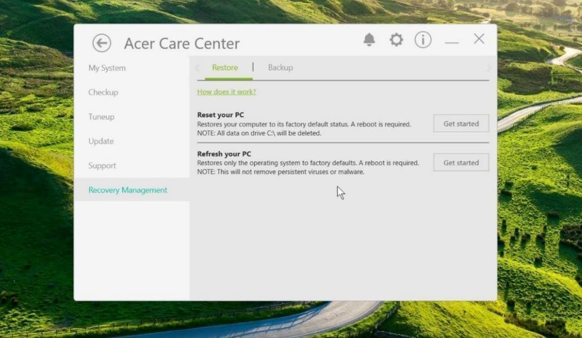Viewport: 582px width, 338px height.
Task: Open the Checkup section
Action: (103, 92)
